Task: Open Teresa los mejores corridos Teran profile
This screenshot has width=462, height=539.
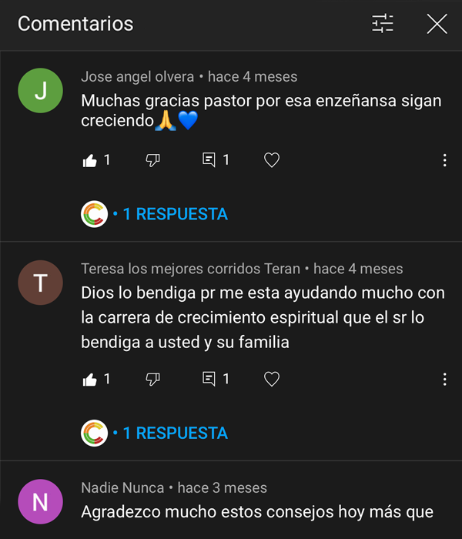Action: (191, 269)
